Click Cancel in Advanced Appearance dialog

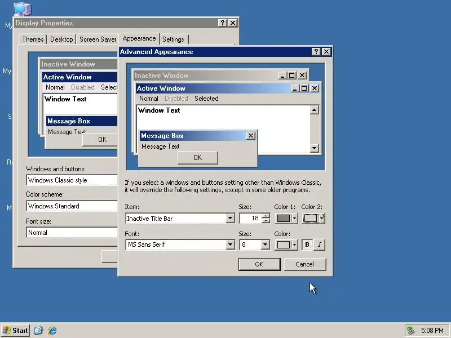(x=305, y=264)
